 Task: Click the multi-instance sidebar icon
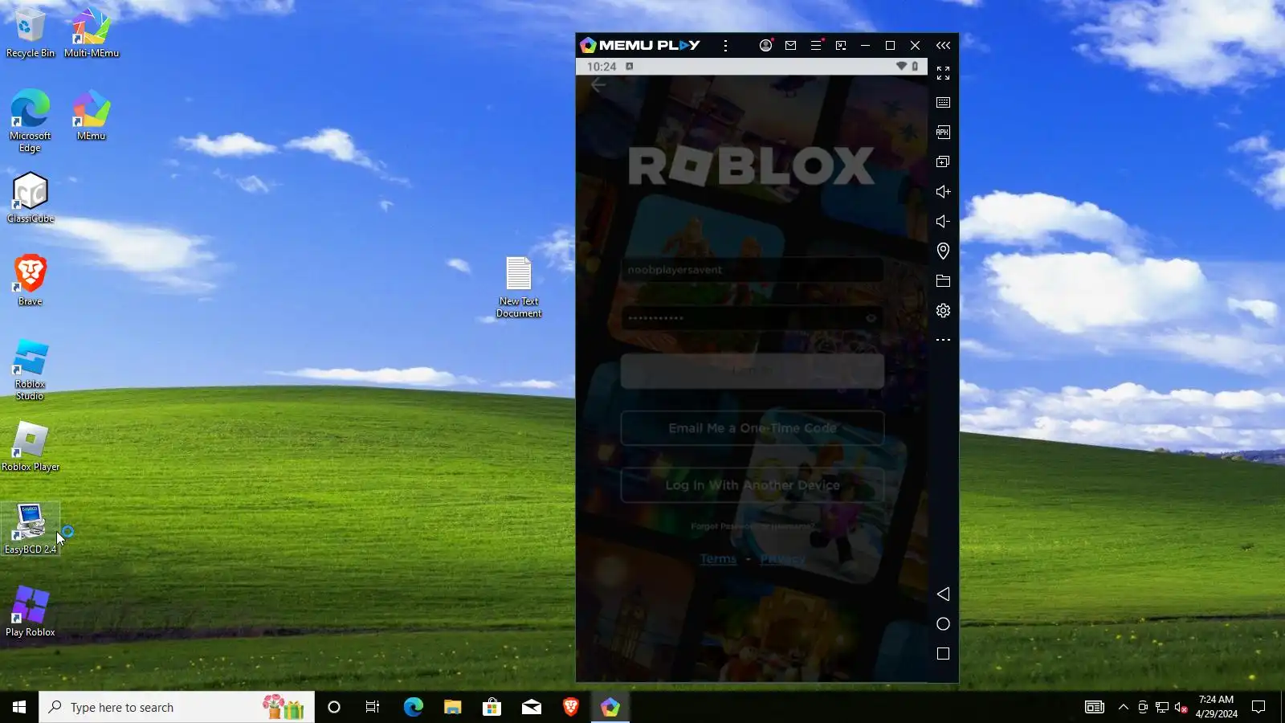click(943, 162)
